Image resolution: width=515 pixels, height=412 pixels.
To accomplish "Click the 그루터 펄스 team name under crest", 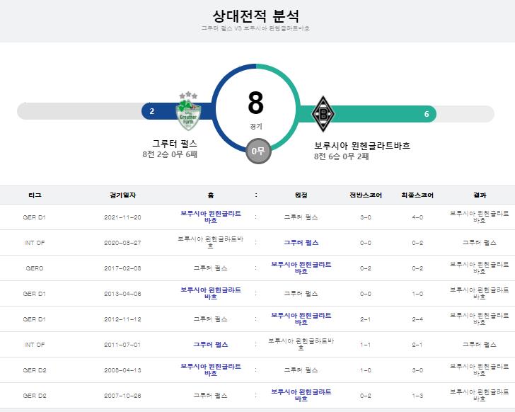I will click(175, 144).
